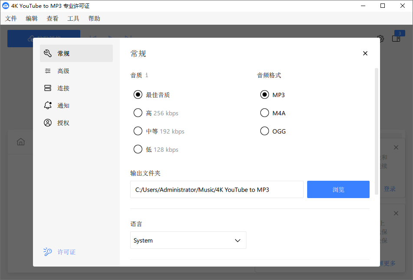Open the queue panel icon with badge 3

(x=396, y=39)
